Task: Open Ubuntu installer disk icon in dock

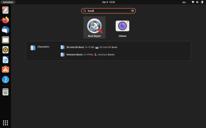Action: (x=5, y=10)
